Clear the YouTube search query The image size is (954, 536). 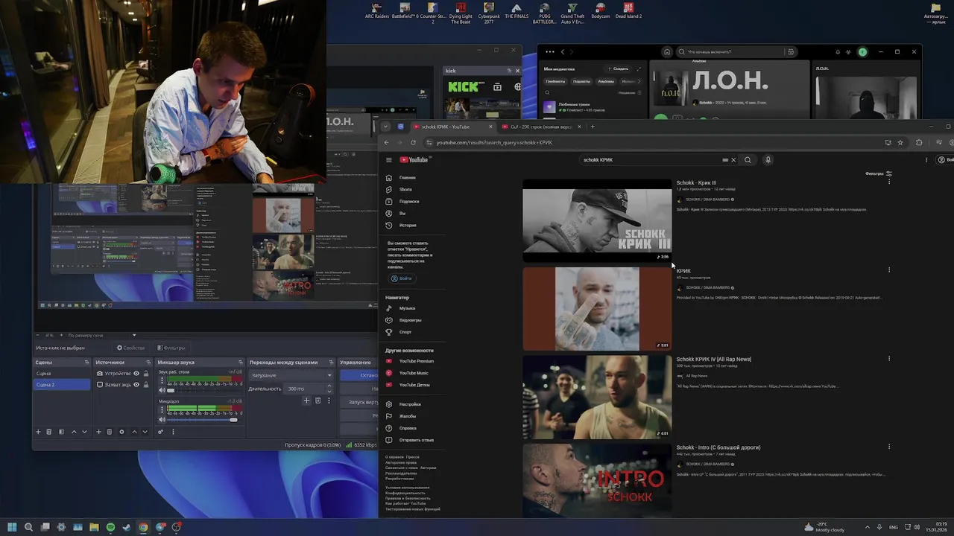pyautogui.click(x=733, y=160)
